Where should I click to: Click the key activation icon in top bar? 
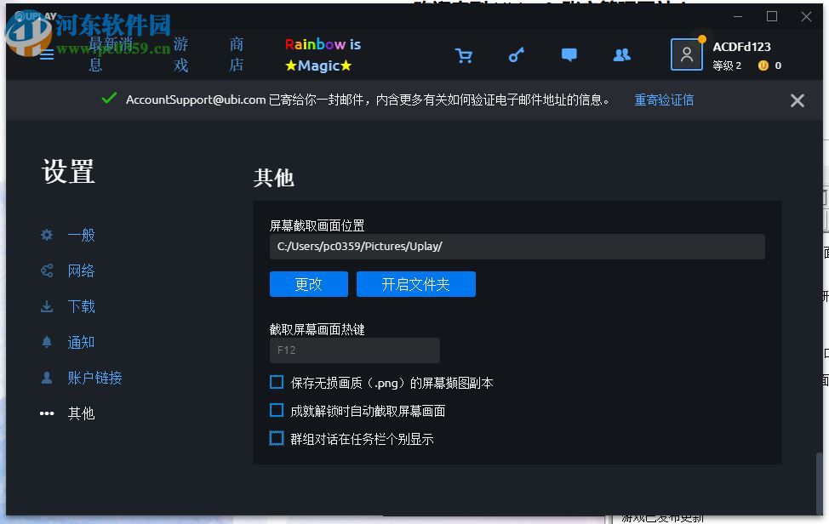tap(516, 54)
